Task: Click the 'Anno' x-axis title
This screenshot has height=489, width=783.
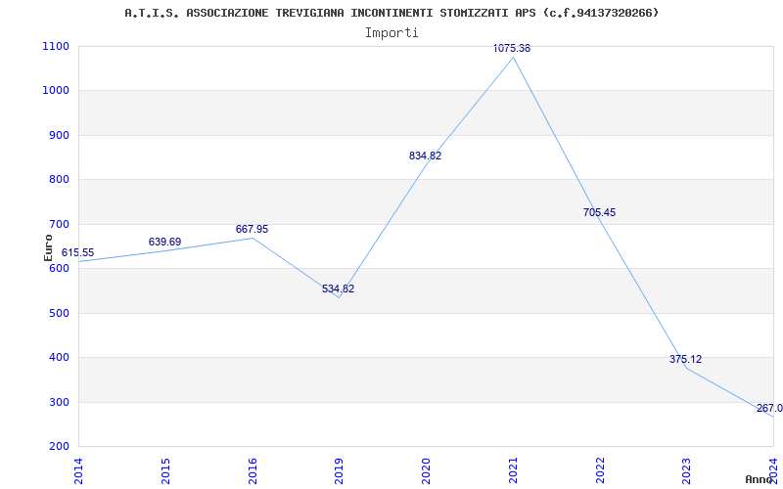Action: click(760, 479)
